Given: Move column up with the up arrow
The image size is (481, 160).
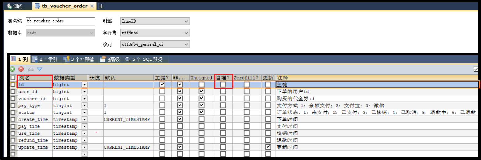Looking at the screenshot, I should point(31,69).
